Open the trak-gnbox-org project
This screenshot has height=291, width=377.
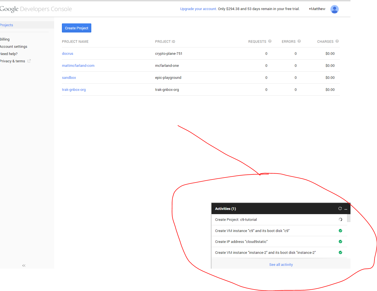click(74, 89)
